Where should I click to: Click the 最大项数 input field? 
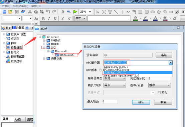[110, 101]
